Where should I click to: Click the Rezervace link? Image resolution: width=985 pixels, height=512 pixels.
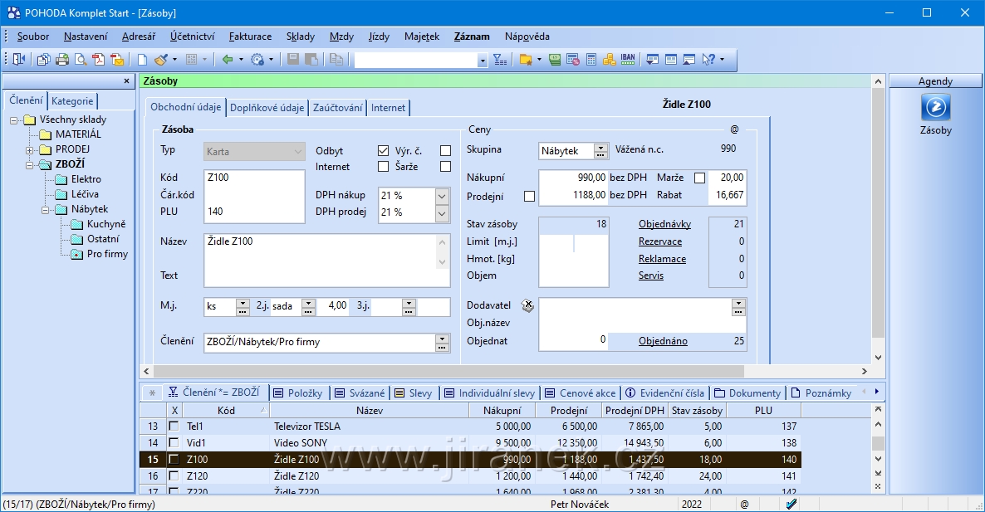(x=659, y=241)
